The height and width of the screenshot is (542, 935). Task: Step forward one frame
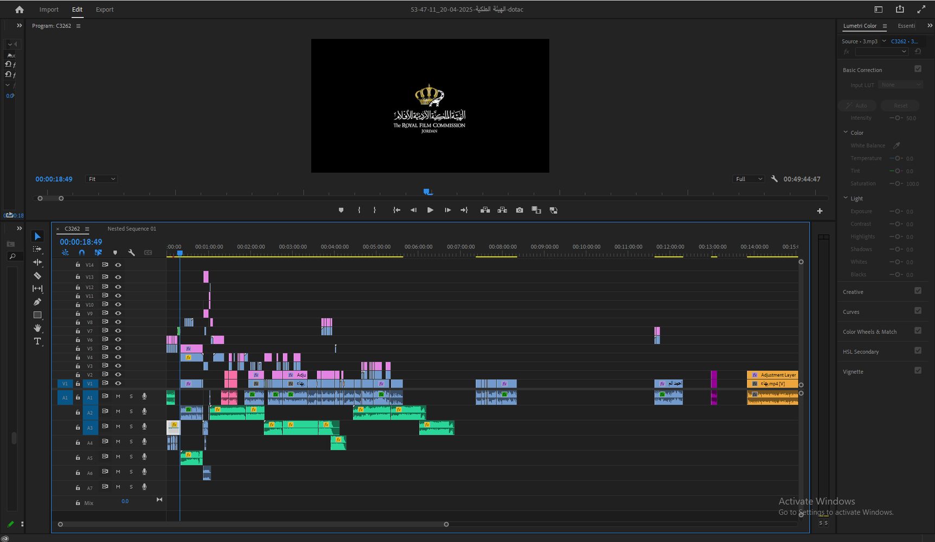pyautogui.click(x=447, y=210)
